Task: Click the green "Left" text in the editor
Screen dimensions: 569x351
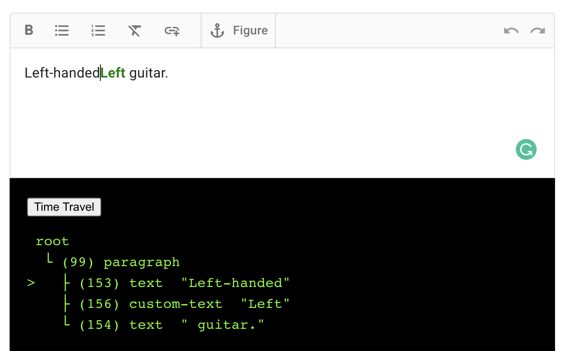Action: [x=113, y=73]
